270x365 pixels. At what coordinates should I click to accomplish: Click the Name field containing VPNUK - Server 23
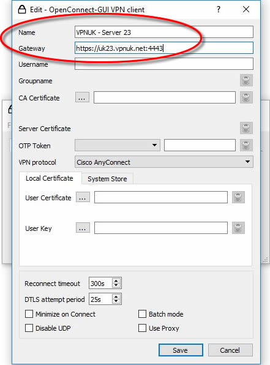(164, 32)
